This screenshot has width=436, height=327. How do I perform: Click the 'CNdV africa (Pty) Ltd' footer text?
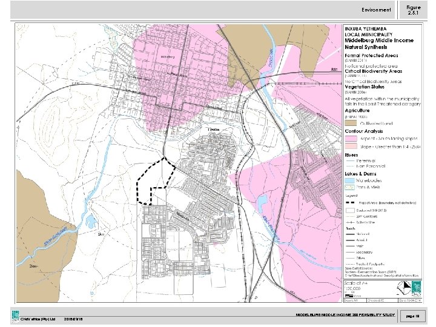pyautogui.click(x=38, y=319)
